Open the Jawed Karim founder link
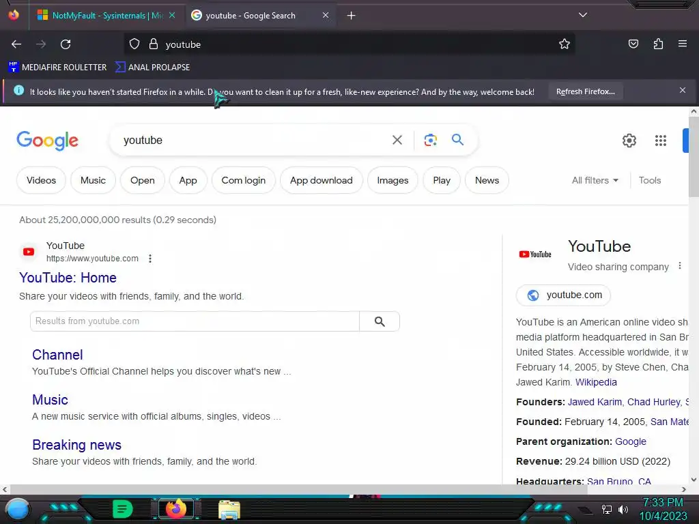This screenshot has height=524, width=699. pyautogui.click(x=595, y=402)
